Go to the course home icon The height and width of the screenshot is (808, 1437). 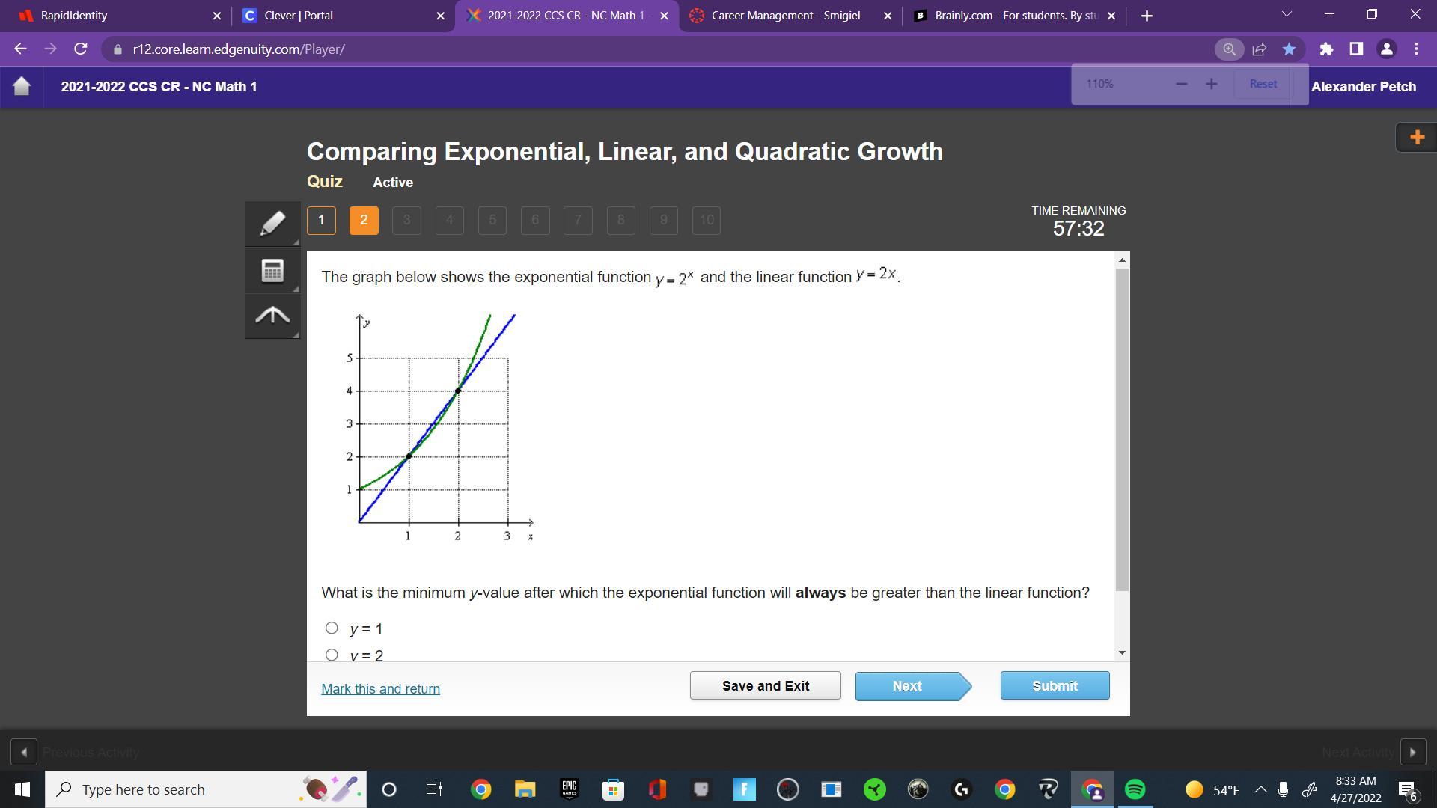[22, 86]
